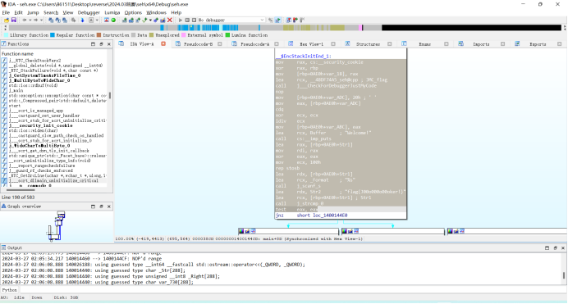
Task: Close the Output panel
Action: pos(563,248)
